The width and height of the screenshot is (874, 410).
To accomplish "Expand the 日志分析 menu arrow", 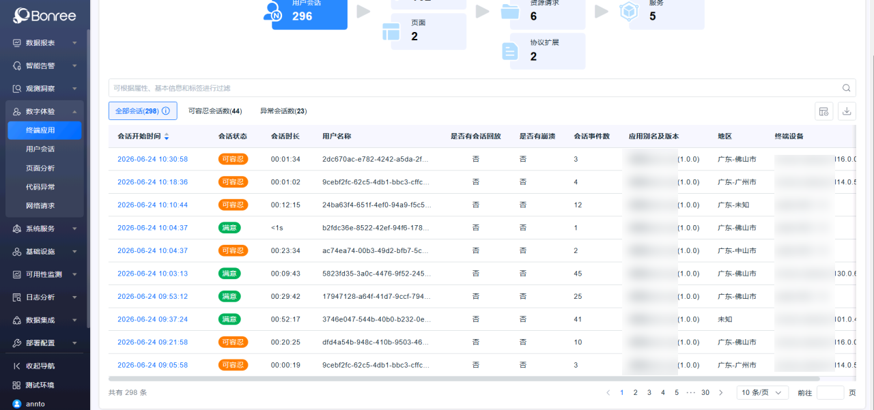I will (74, 297).
